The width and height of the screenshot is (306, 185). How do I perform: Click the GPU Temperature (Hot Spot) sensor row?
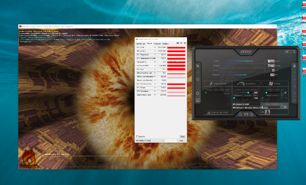161,58
